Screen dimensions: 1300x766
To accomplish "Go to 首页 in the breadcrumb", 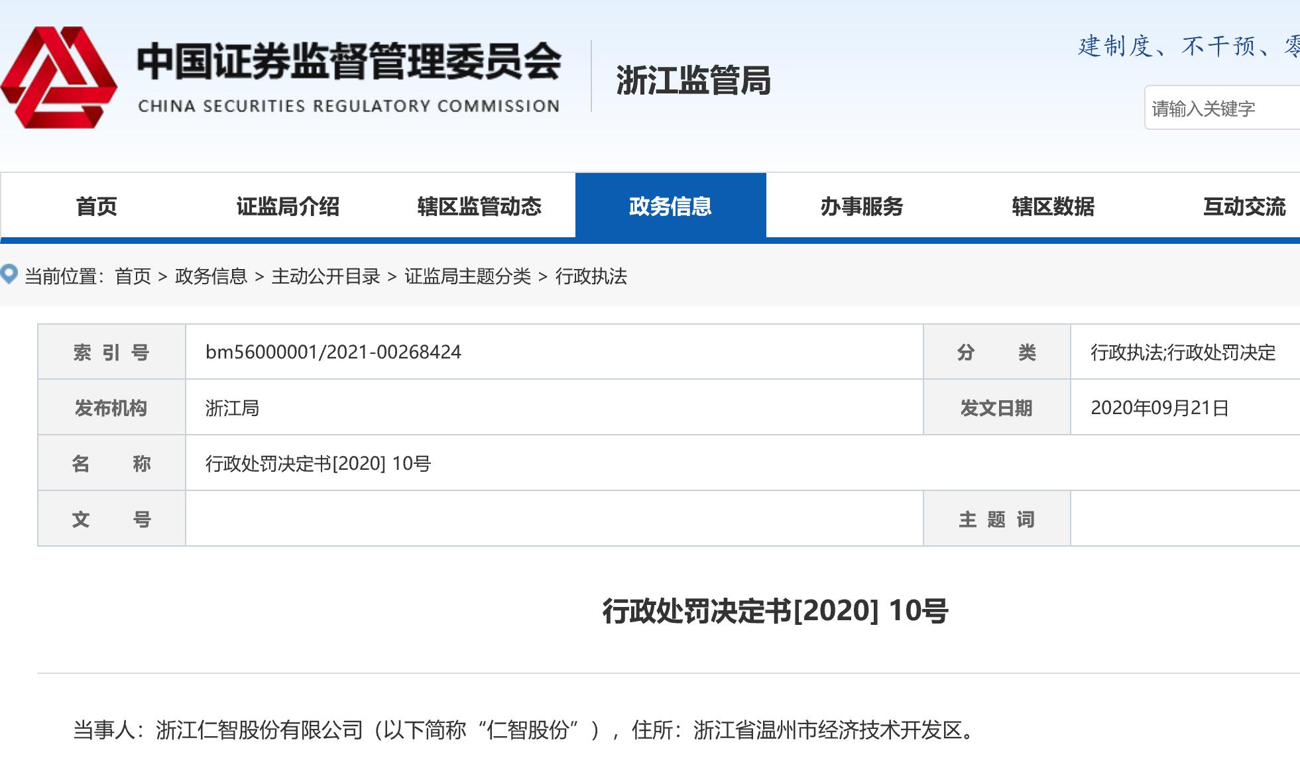I will [x=133, y=276].
